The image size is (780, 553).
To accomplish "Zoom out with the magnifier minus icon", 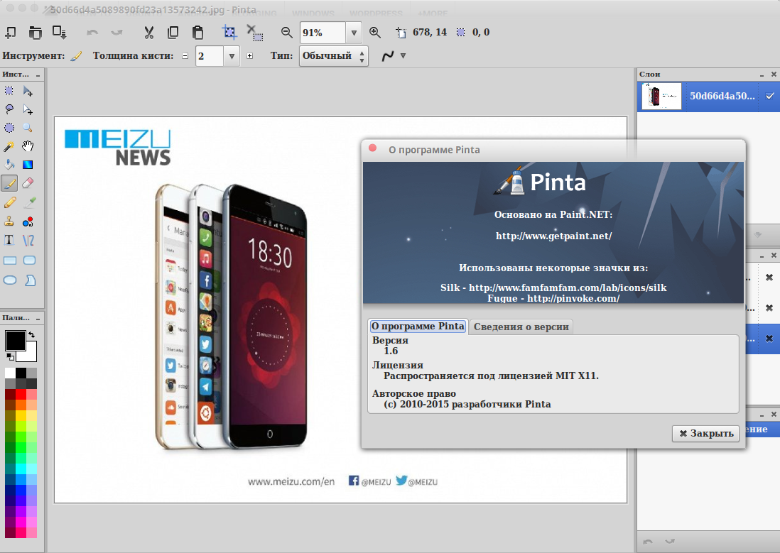I will pos(286,33).
